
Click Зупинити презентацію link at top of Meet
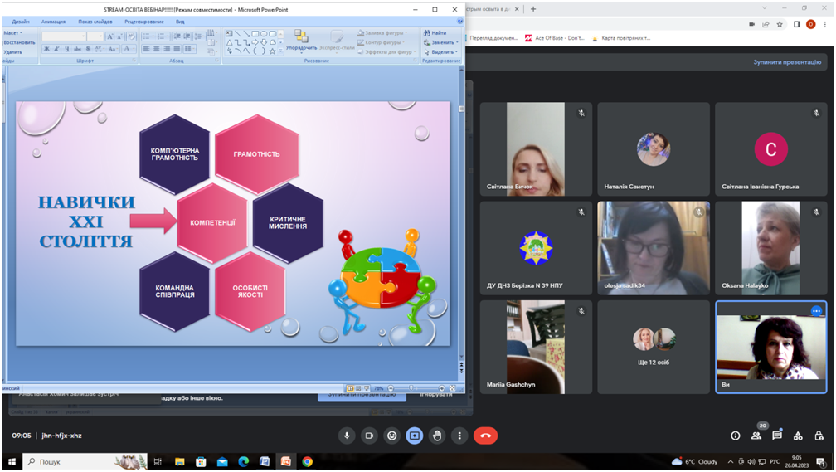click(x=787, y=62)
